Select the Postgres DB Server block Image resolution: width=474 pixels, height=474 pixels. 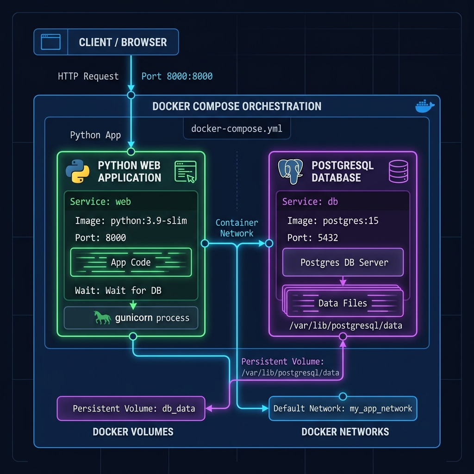(x=343, y=262)
